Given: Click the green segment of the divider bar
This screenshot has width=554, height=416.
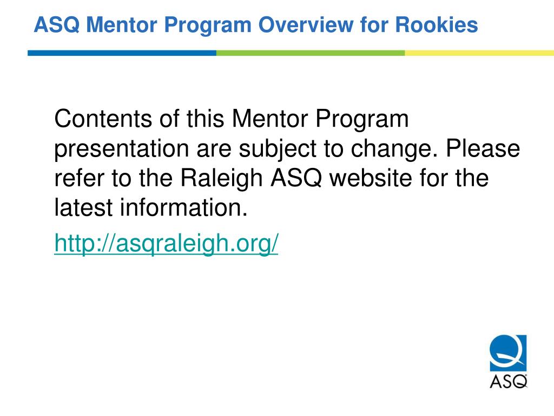Looking at the screenshot, I should click(311, 53).
